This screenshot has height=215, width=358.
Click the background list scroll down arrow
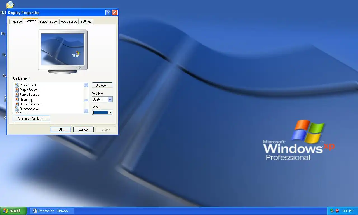(86, 111)
